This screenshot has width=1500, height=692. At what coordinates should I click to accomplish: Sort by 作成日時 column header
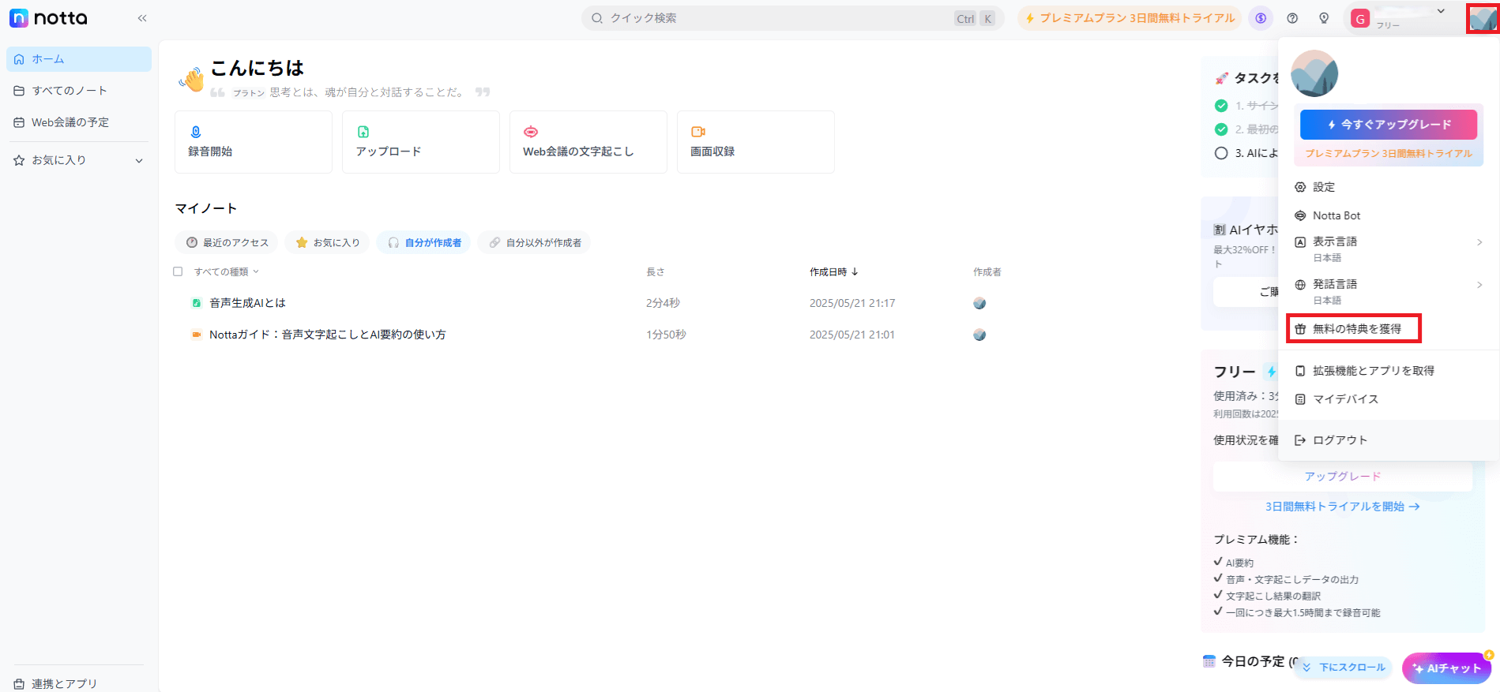(x=834, y=271)
